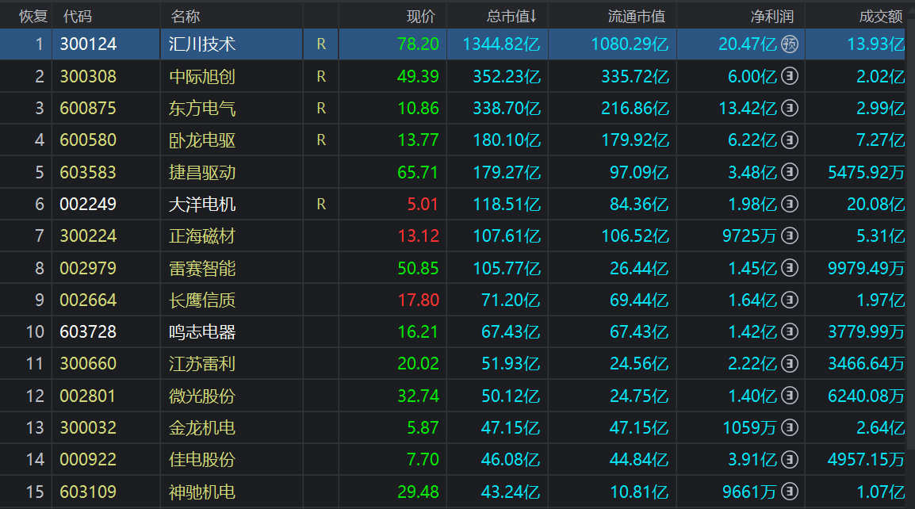
Task: Select stock code 600875
Action: pos(88,108)
